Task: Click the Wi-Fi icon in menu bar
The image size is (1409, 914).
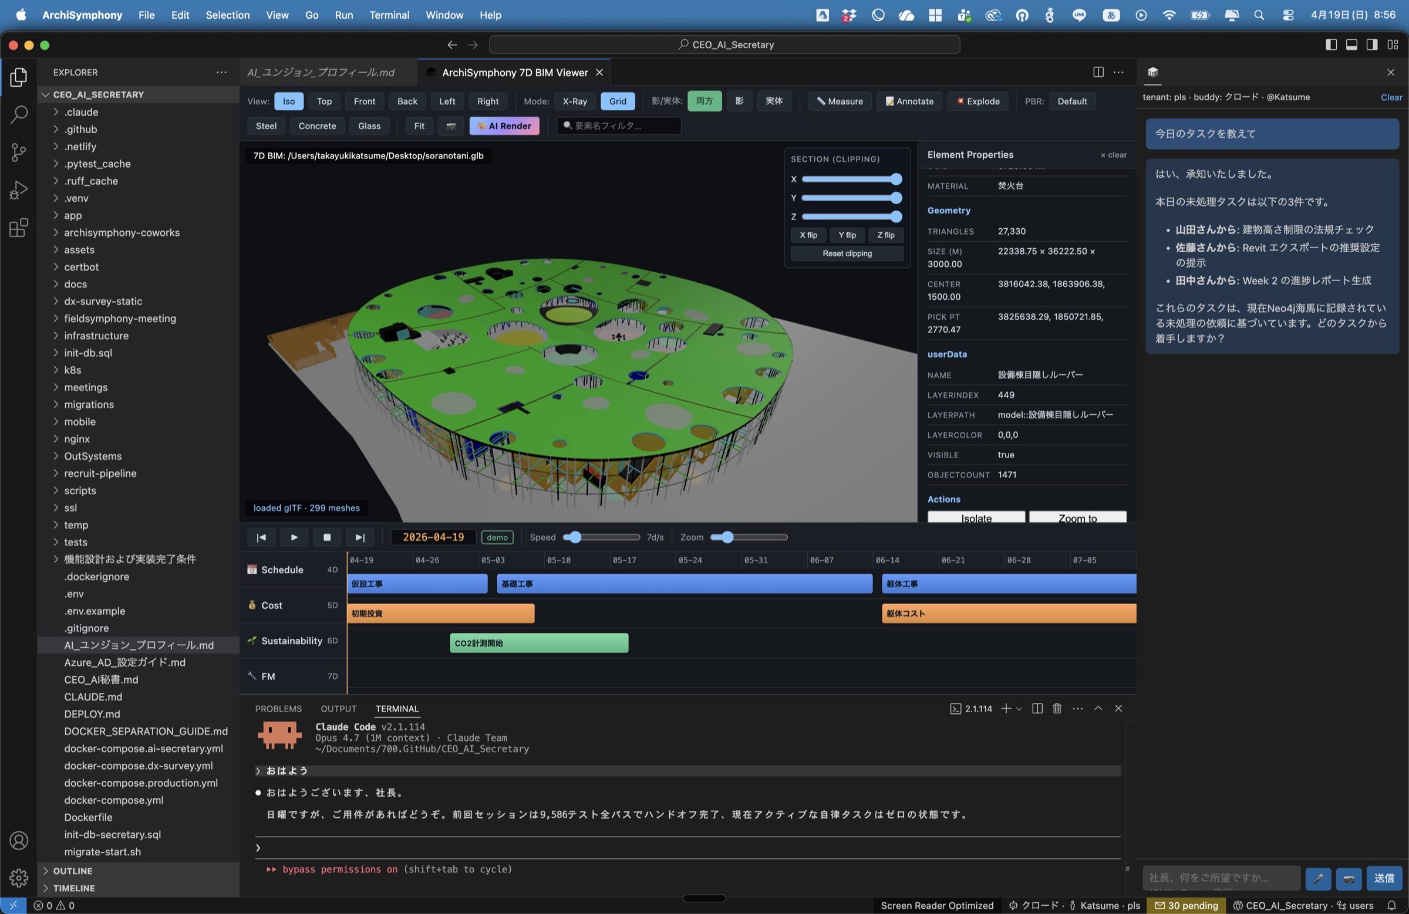Action: [x=1169, y=15]
